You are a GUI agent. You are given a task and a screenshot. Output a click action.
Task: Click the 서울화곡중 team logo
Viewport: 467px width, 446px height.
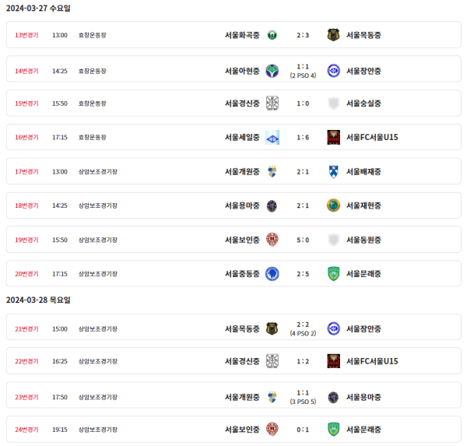[272, 35]
